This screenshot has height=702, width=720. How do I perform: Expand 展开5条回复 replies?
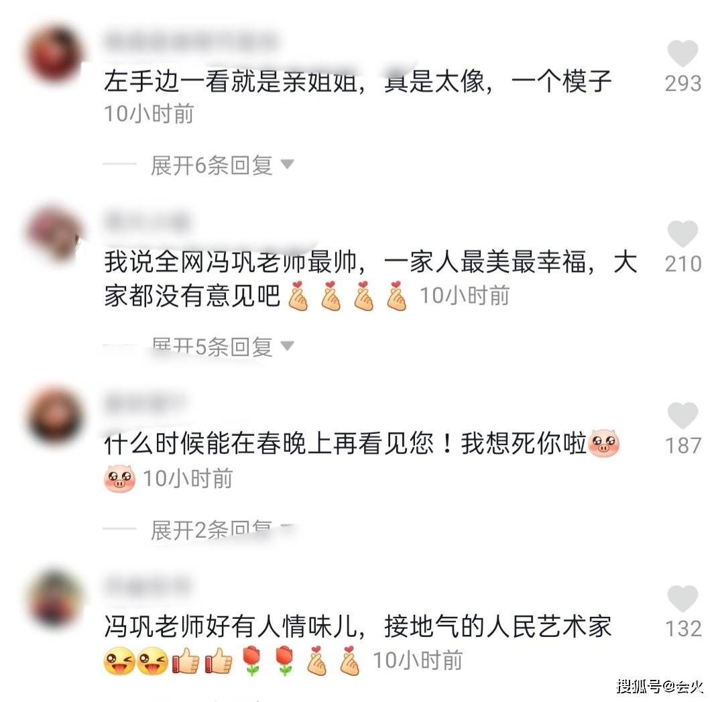(222, 346)
